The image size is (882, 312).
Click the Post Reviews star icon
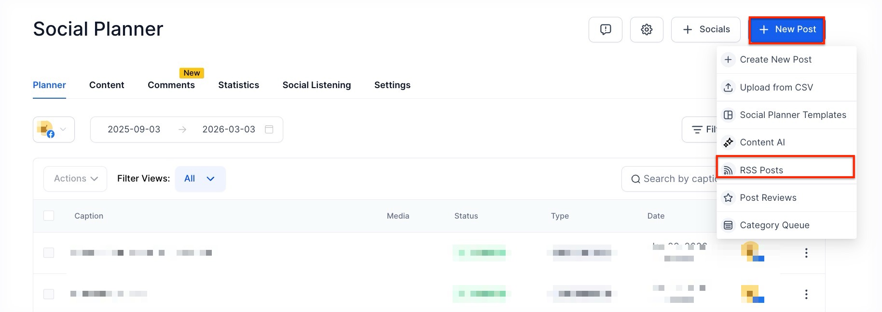tap(728, 198)
